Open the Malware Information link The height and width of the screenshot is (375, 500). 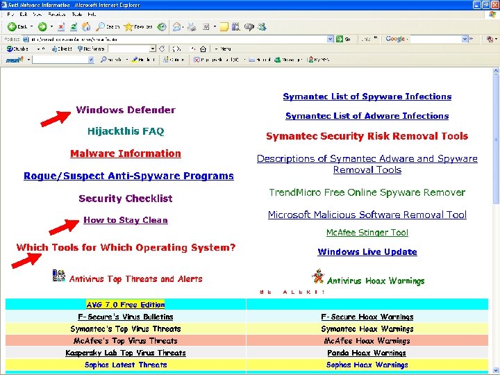pyautogui.click(x=126, y=153)
